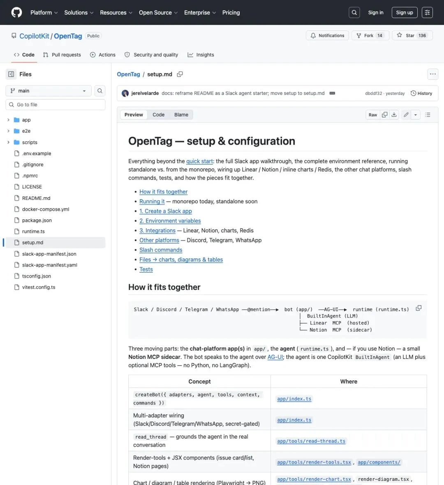
Task: Open the Raw file view
Action: (x=373, y=115)
